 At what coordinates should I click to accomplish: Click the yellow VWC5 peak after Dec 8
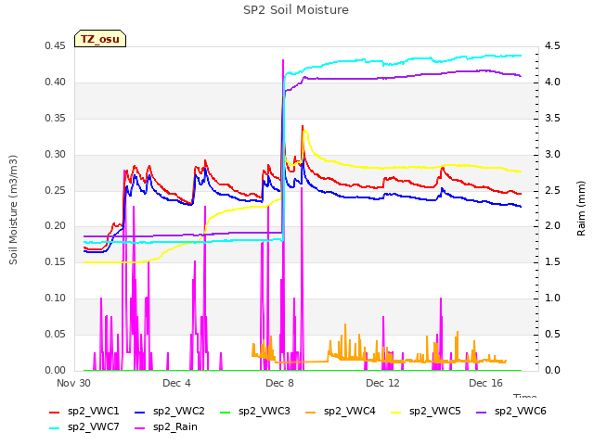pos(305,132)
